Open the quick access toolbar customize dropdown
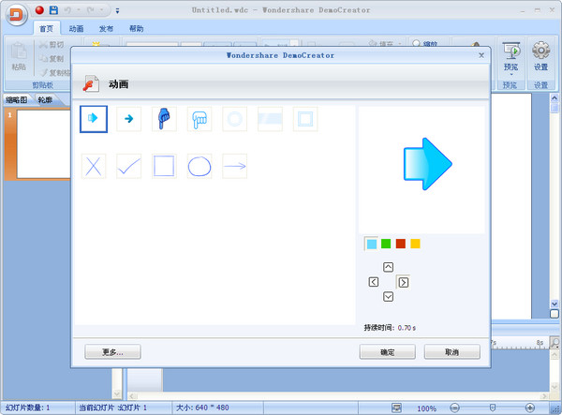This screenshot has height=415, width=562. pos(118,11)
